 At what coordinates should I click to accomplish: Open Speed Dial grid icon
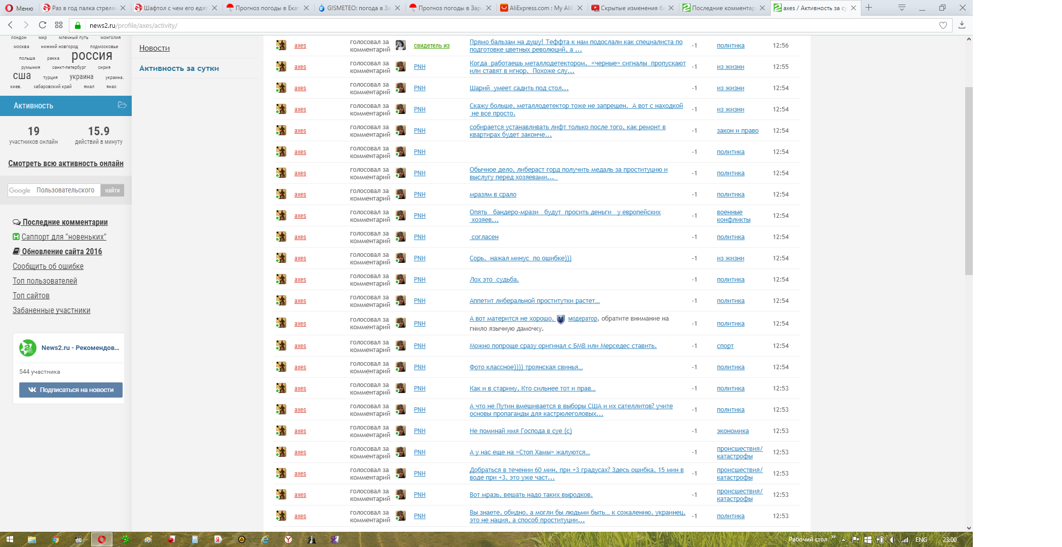(x=59, y=25)
